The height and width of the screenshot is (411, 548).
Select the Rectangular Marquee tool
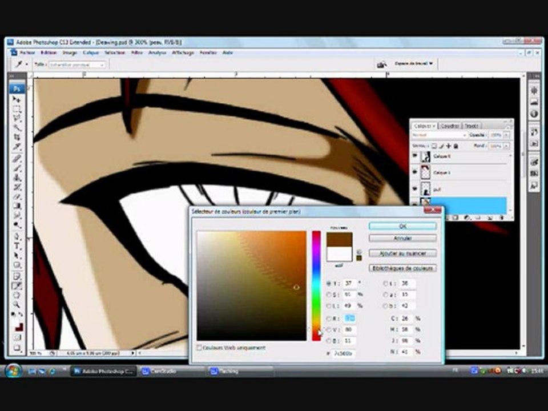(x=17, y=109)
